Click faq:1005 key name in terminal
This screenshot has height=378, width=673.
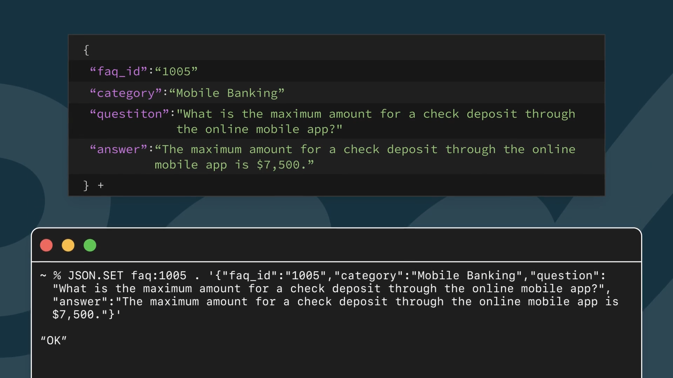coord(158,276)
